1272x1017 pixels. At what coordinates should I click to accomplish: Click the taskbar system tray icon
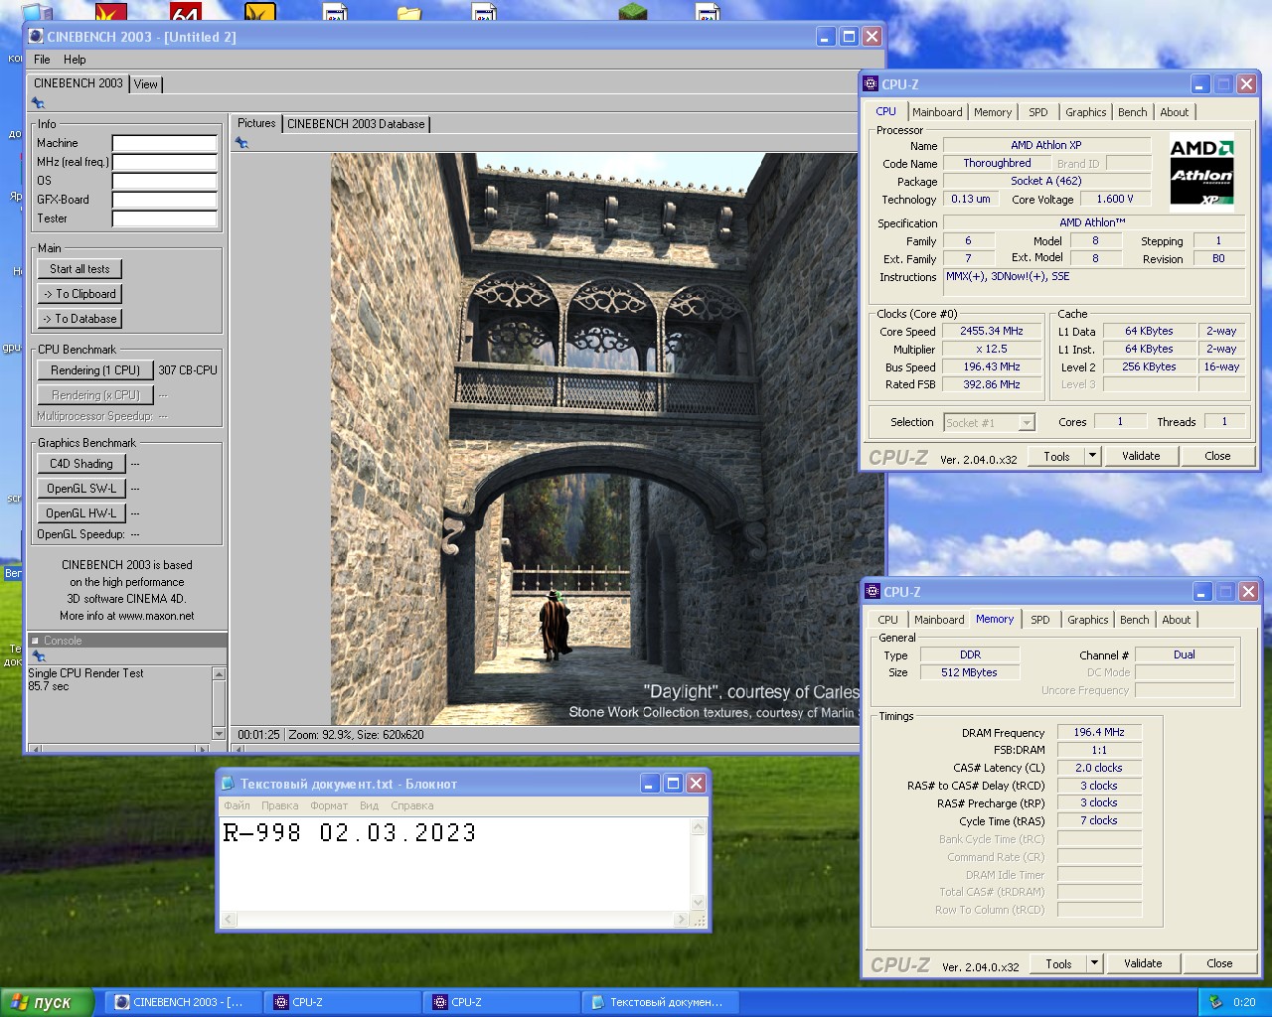[1215, 1002]
